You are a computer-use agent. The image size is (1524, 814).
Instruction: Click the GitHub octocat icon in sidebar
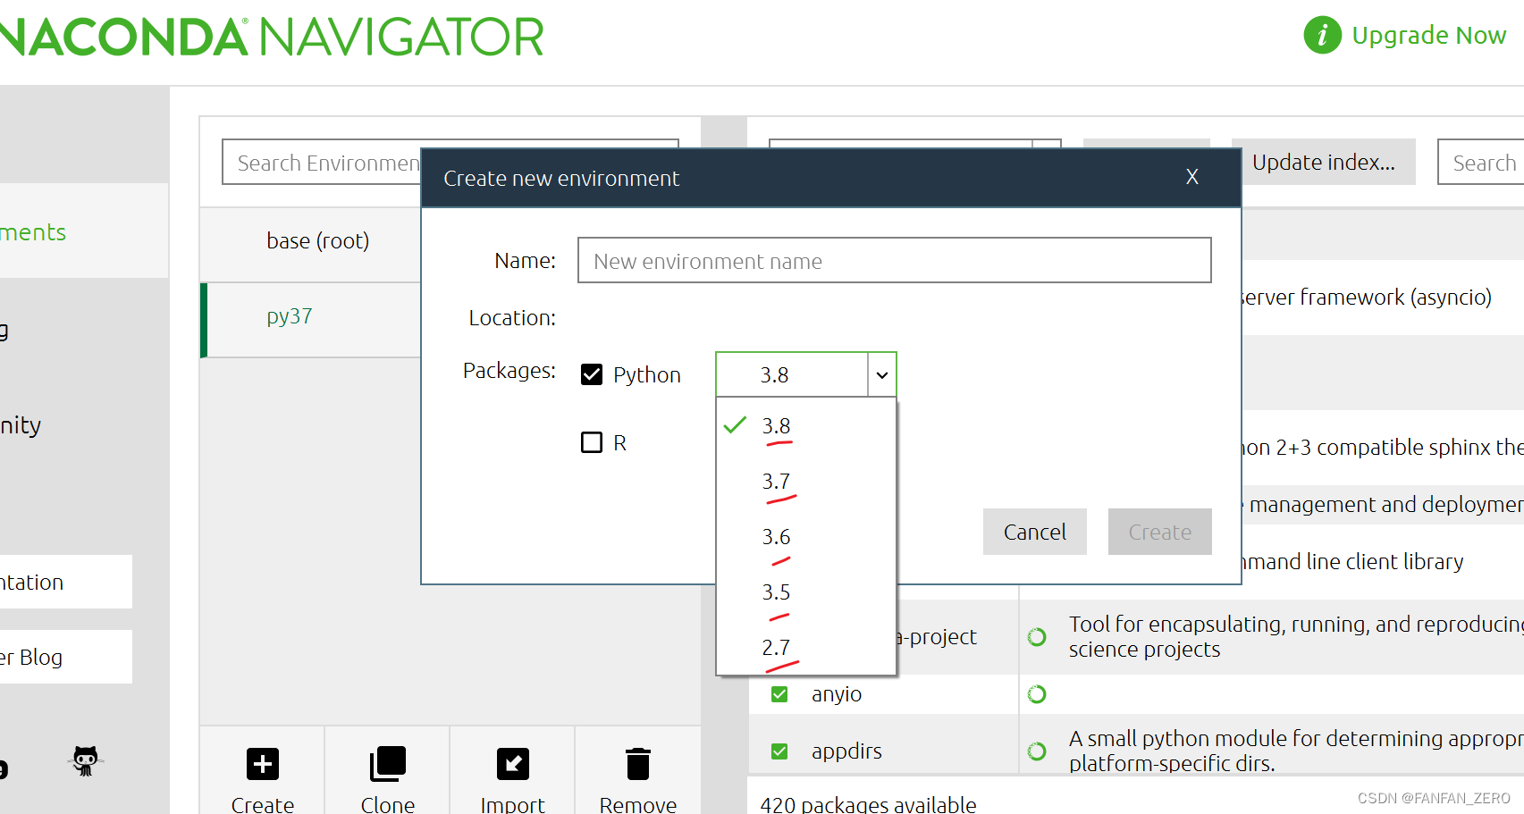click(86, 761)
